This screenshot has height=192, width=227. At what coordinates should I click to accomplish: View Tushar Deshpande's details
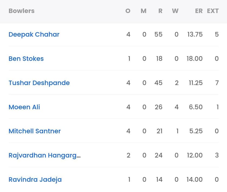coord(39,83)
